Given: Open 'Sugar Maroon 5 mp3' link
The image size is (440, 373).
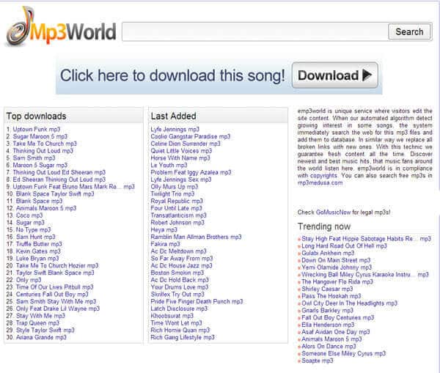Looking at the screenshot, I should point(40,136).
